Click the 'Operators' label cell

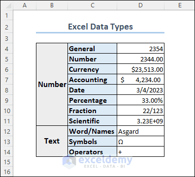93,152
